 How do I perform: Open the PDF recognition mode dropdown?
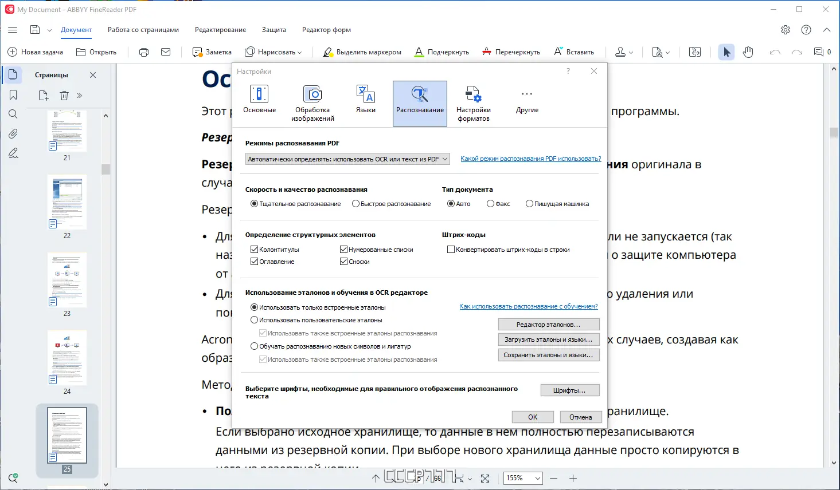347,159
